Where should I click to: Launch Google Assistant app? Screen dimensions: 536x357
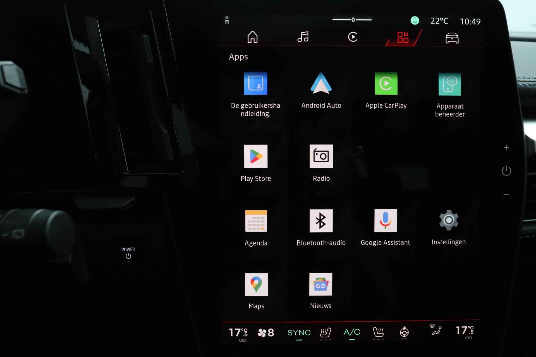pos(386,220)
